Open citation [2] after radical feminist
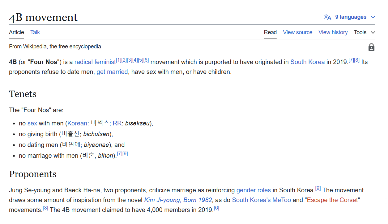 click(x=124, y=60)
